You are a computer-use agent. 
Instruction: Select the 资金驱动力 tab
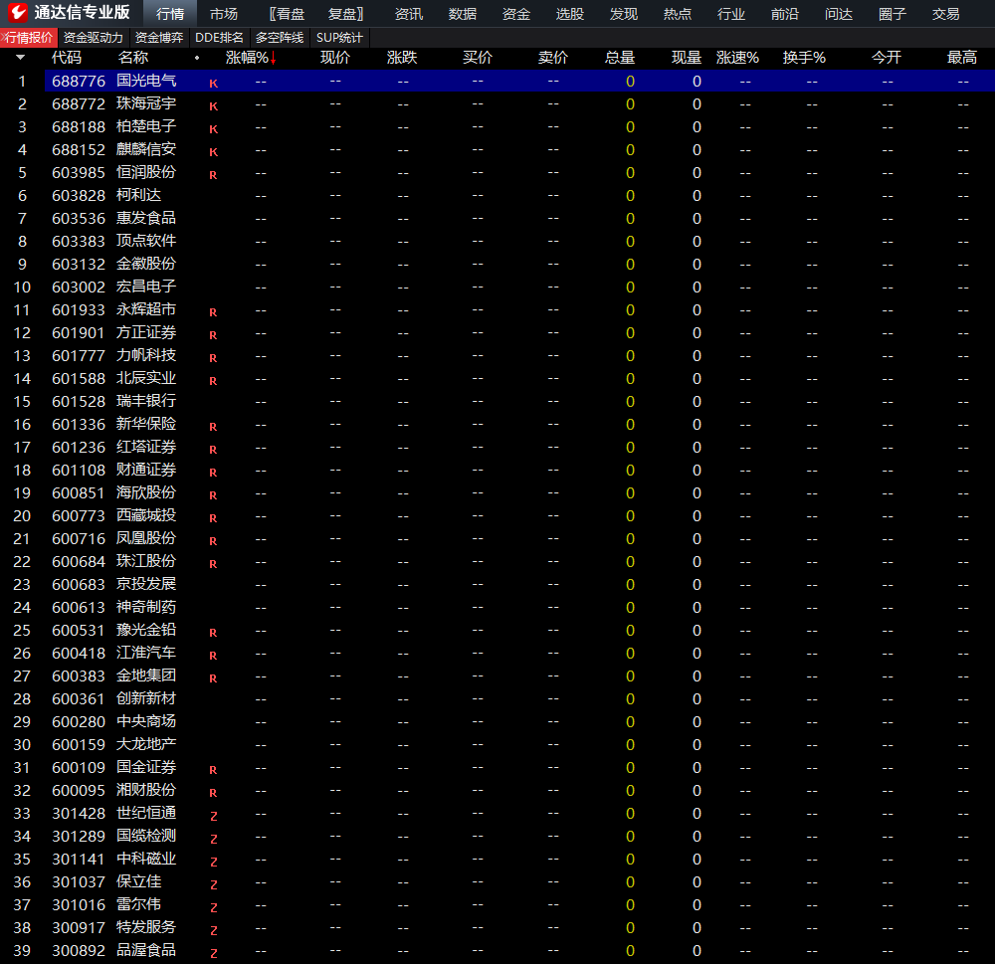pyautogui.click(x=94, y=38)
